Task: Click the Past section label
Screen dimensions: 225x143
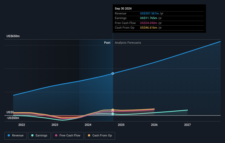Action: pyautogui.click(x=107, y=43)
